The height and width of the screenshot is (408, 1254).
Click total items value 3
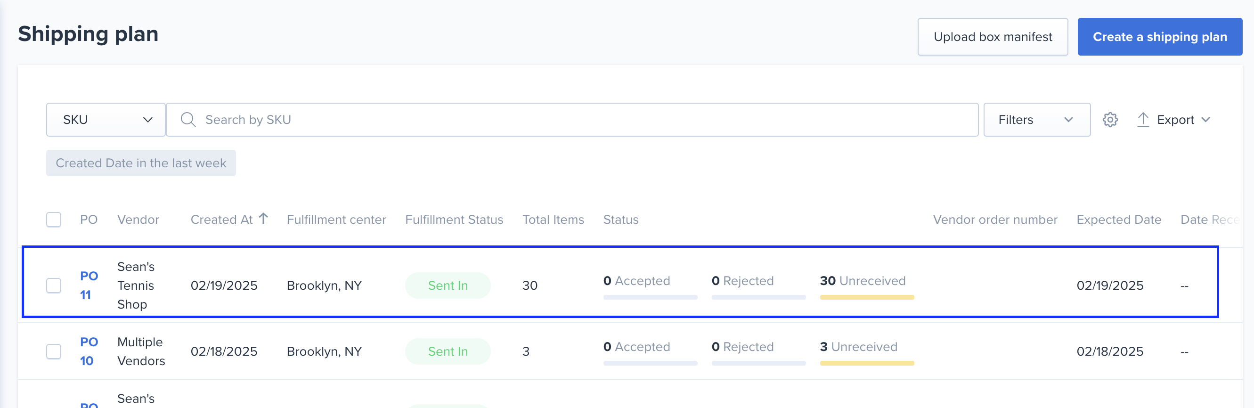526,351
